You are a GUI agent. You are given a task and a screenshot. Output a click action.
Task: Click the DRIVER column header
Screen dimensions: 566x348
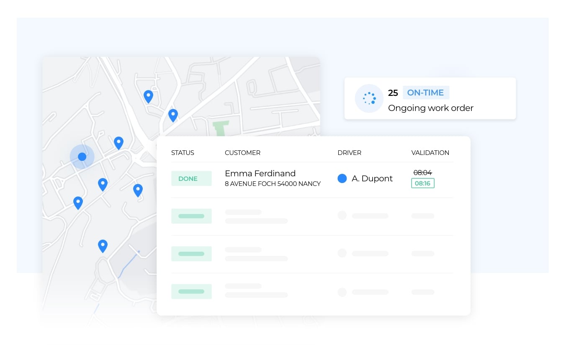click(349, 153)
